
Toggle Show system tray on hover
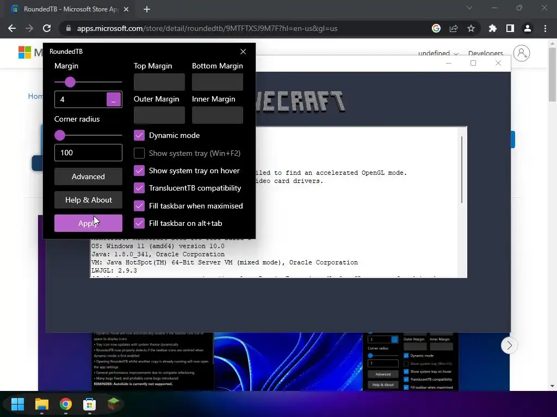click(x=139, y=170)
